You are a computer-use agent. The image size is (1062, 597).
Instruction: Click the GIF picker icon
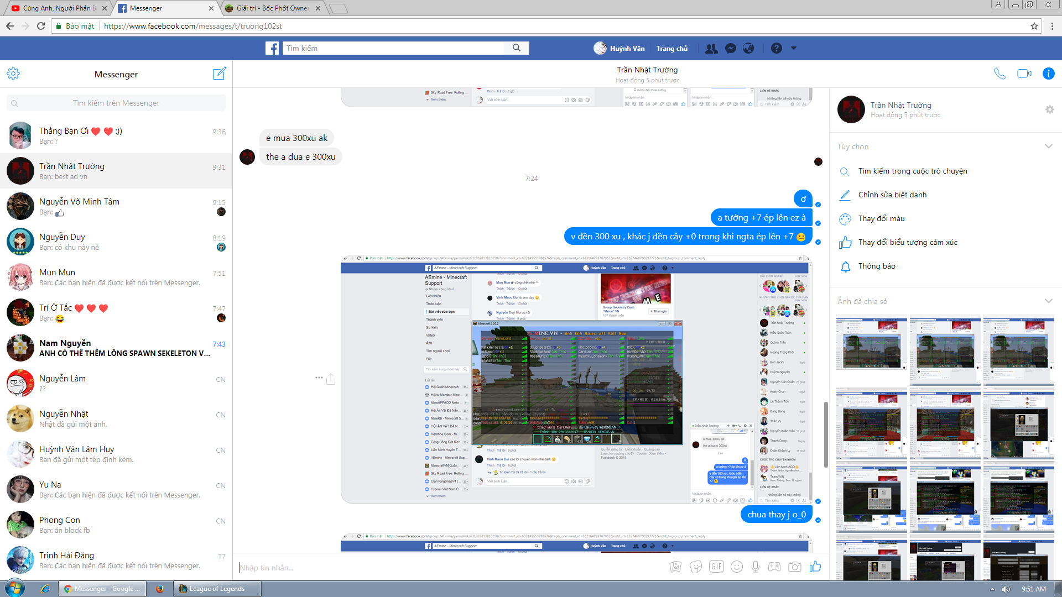pos(716,567)
